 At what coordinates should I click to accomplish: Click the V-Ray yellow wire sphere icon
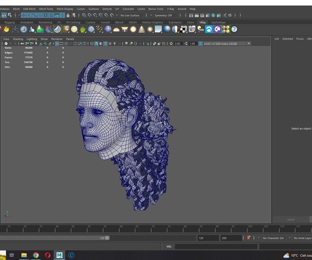tap(74, 29)
